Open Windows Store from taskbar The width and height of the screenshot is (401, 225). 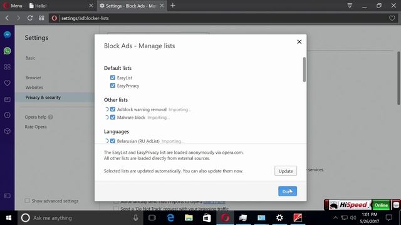(207, 218)
